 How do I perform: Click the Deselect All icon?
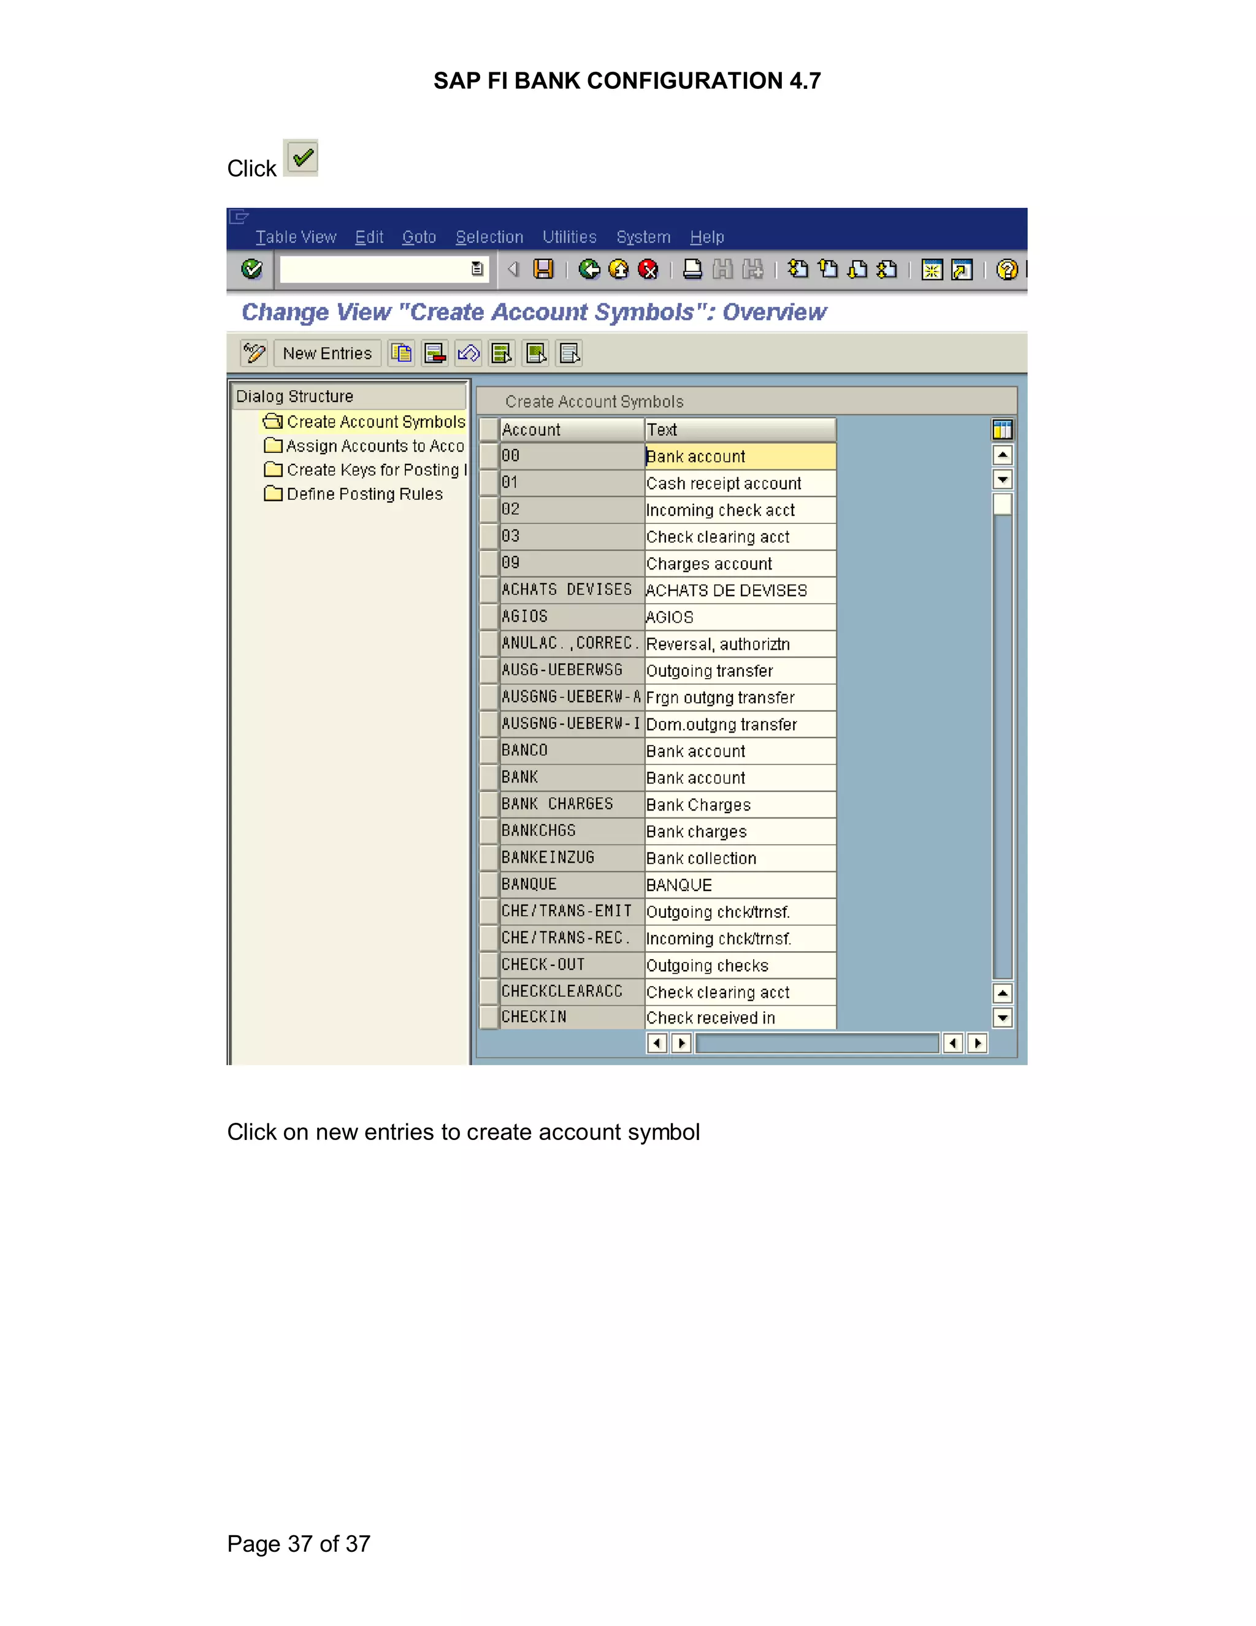[x=569, y=353]
